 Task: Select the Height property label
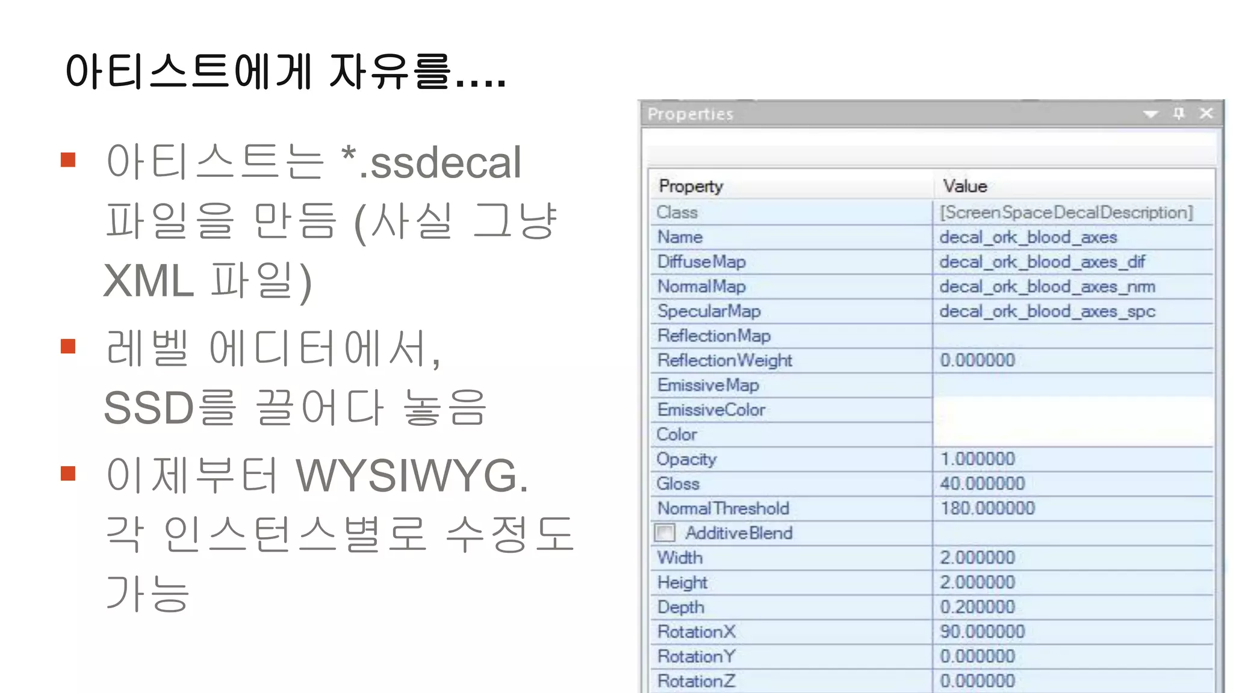pyautogui.click(x=682, y=582)
